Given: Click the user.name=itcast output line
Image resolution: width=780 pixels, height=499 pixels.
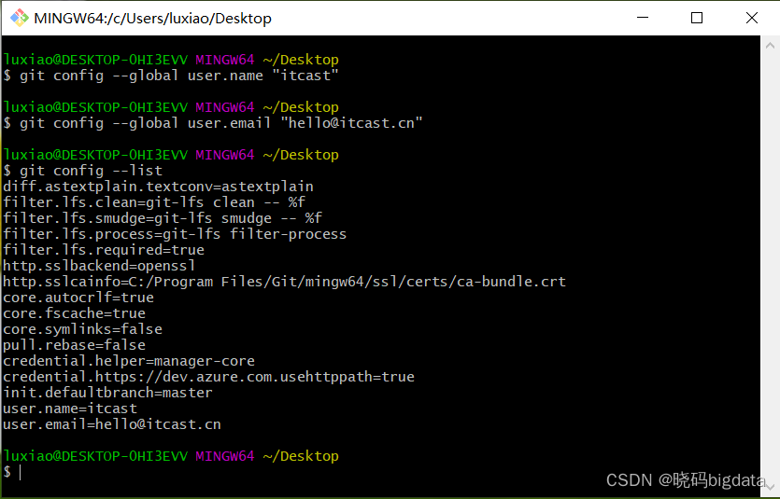Looking at the screenshot, I should click(x=70, y=409).
